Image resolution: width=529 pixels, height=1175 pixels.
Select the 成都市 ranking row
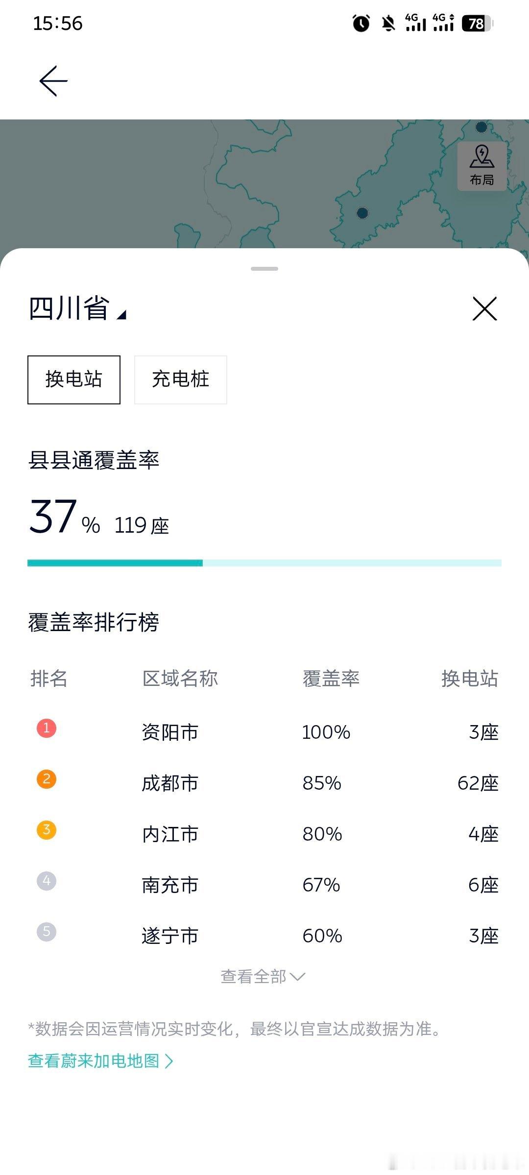point(264,783)
